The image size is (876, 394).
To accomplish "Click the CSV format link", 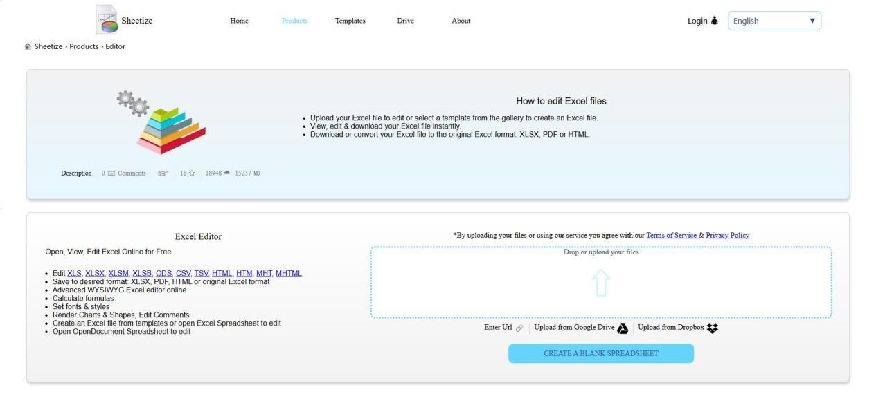I will [x=184, y=274].
